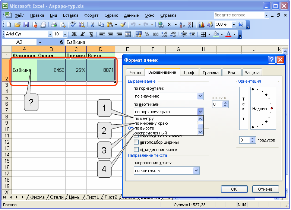291x210 pixels.
Task: Open Excel Help question mark icon
Action: tap(241, 25)
